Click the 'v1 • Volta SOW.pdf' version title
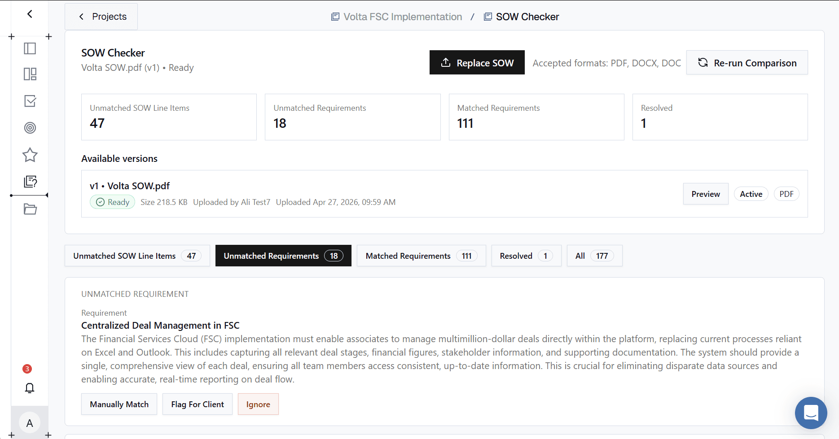839x439 pixels. click(130, 186)
